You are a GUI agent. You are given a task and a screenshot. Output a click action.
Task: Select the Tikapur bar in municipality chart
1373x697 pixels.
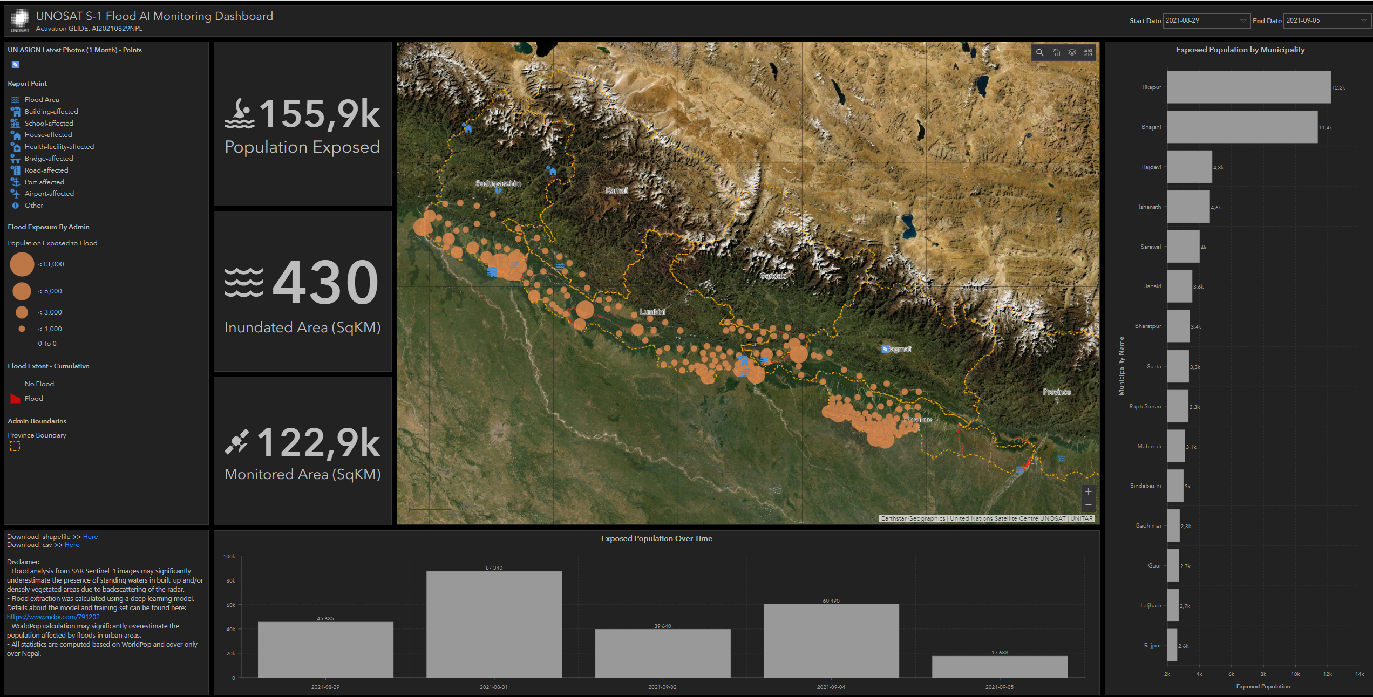click(1248, 87)
